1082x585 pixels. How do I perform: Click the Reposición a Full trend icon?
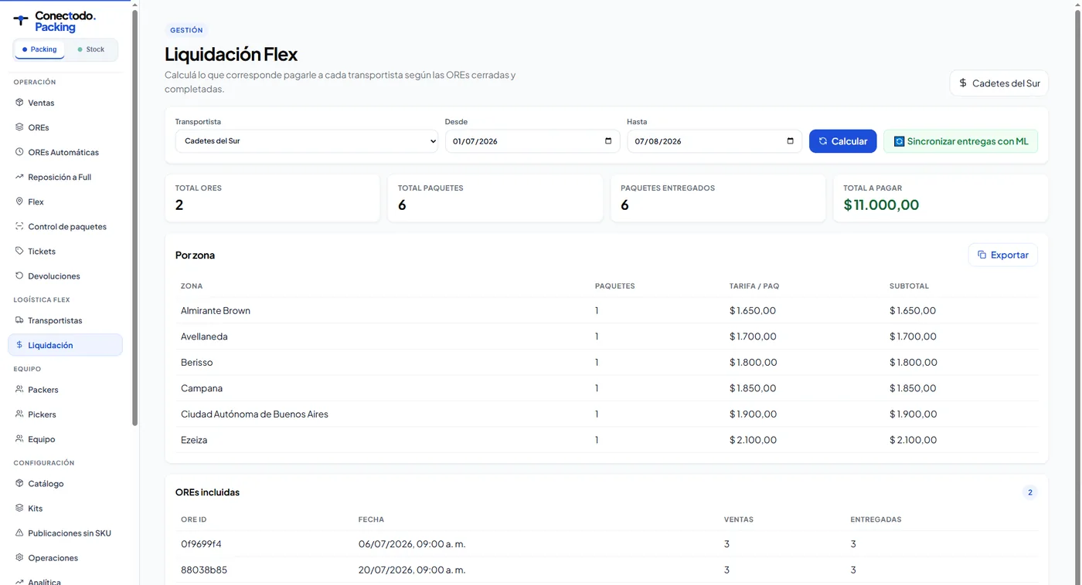[x=19, y=177]
